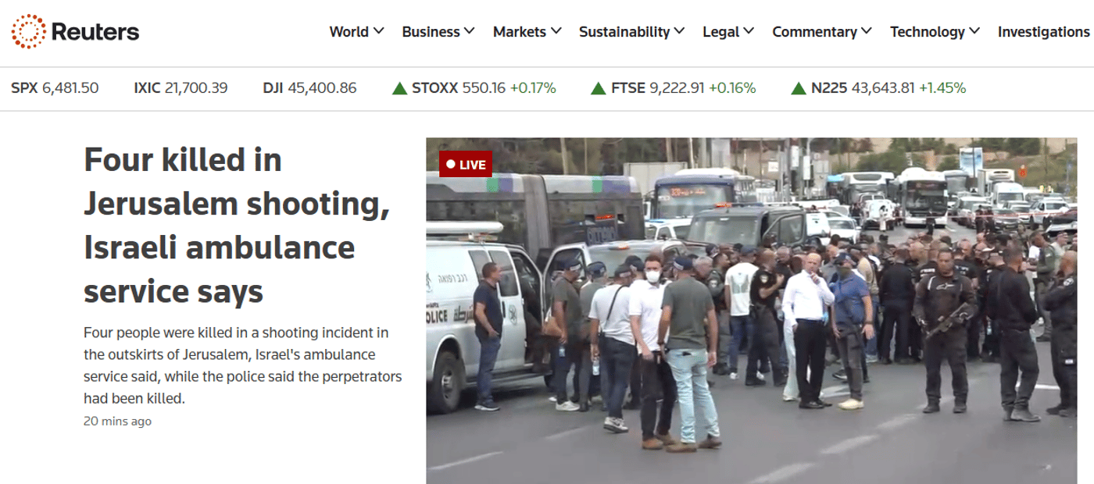Open the Commentary menu
This screenshot has height=484, width=1094.
822,32
